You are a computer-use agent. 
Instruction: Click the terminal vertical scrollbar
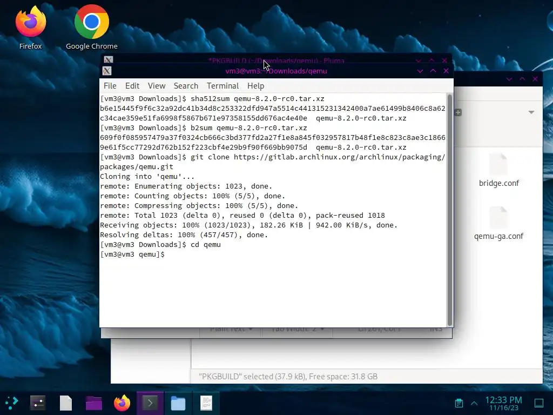[x=450, y=210]
